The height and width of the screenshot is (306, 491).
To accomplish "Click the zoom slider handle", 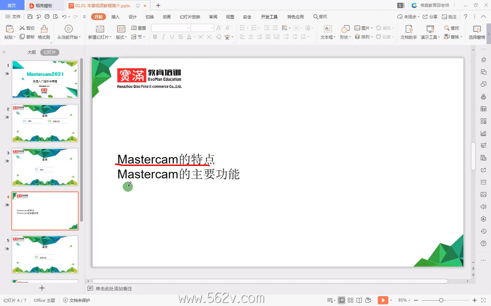I will pyautogui.click(x=441, y=300).
